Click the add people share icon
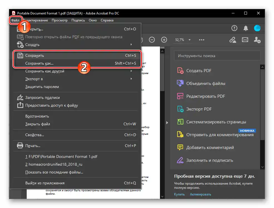274x208 pixels. click(x=257, y=40)
